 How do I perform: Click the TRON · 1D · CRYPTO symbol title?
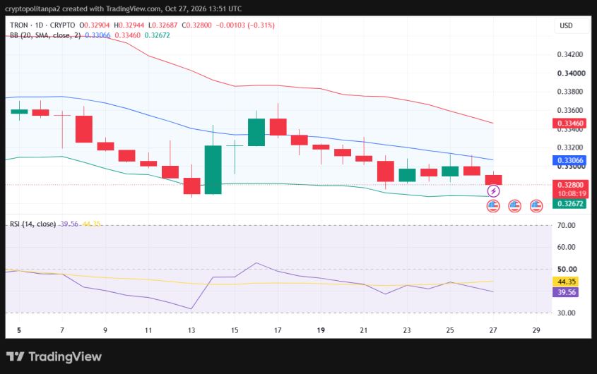[x=42, y=25]
